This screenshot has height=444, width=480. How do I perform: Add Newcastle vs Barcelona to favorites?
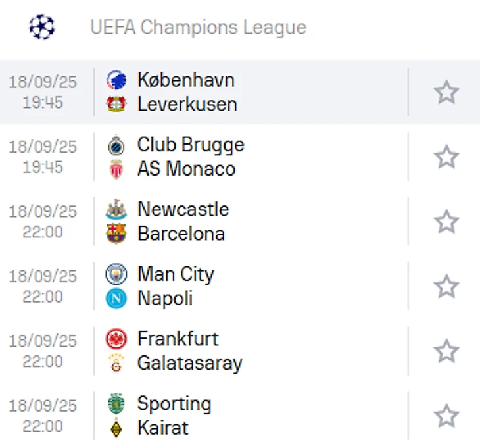pyautogui.click(x=446, y=222)
